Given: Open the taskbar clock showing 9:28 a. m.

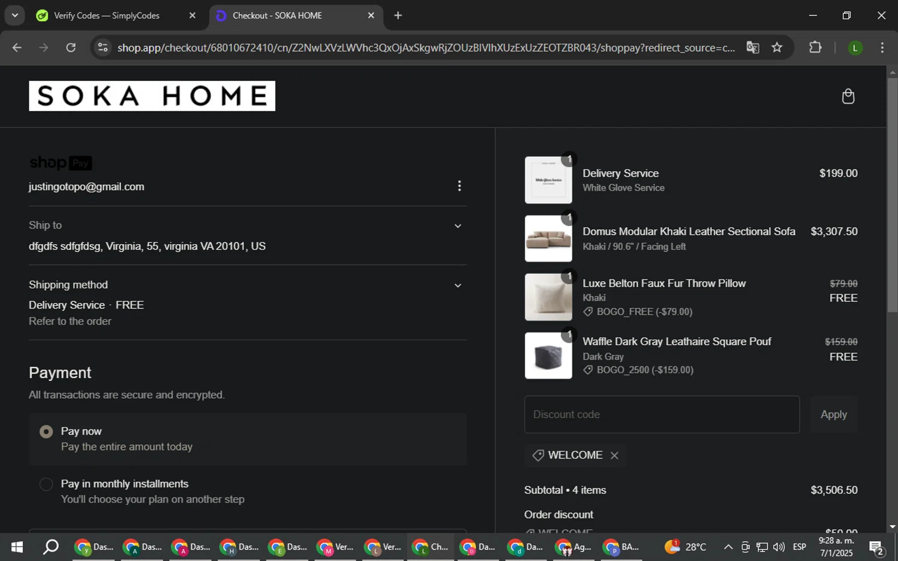Looking at the screenshot, I should pyautogui.click(x=836, y=547).
